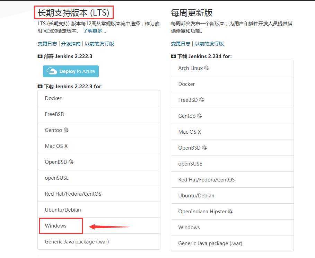Screen dimensions: 315x258
Task: Select Mac OS X in the LTS list
Action: click(99, 146)
